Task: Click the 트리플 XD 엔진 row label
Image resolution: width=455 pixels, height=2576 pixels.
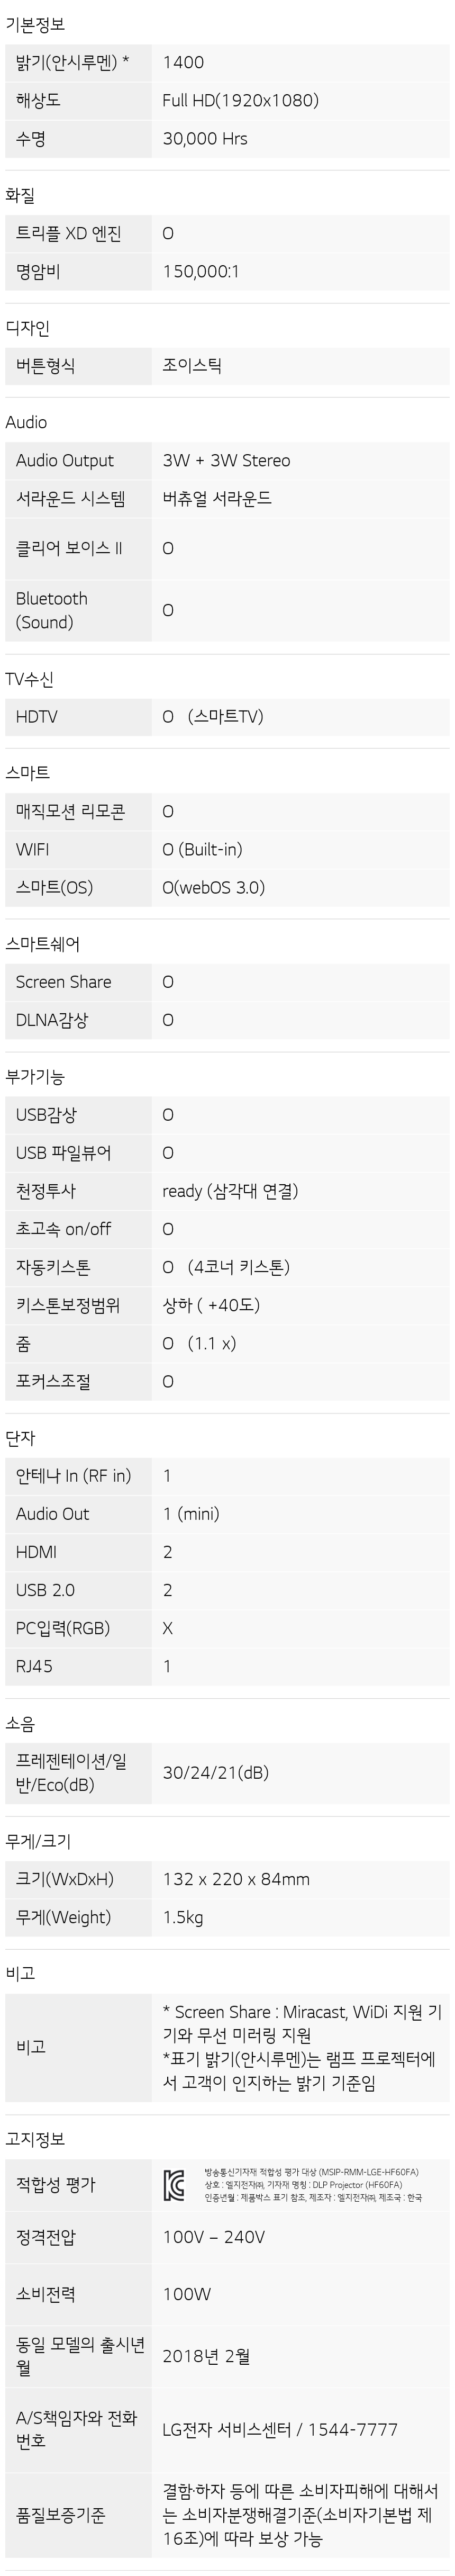Action: 69,233
